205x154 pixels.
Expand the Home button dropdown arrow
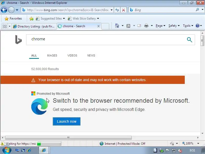[122, 26]
